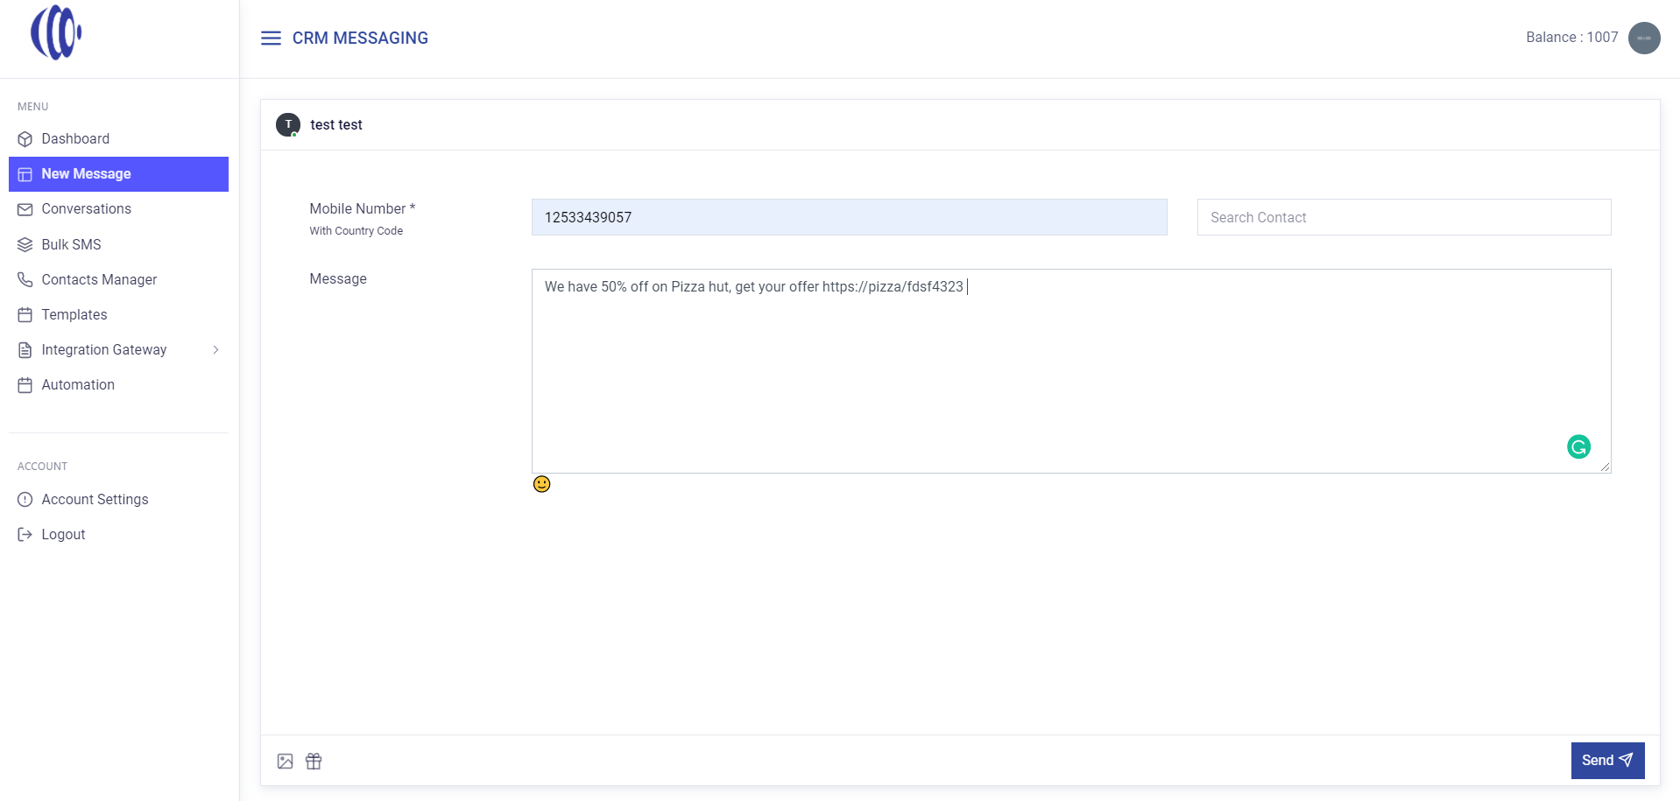The height and width of the screenshot is (801, 1680).
Task: Click the Search Contact field
Action: click(x=1403, y=217)
